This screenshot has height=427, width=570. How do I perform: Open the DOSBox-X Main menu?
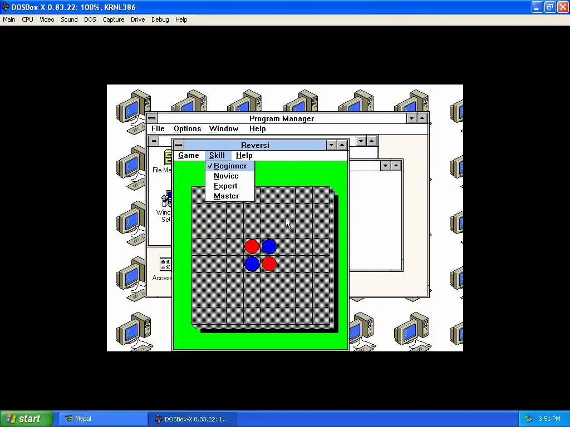click(9, 19)
